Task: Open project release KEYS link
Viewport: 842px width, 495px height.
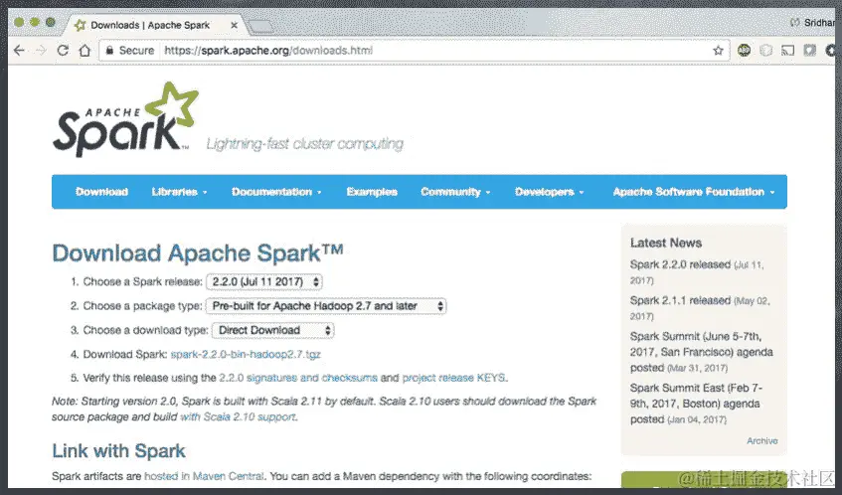Action: click(453, 378)
